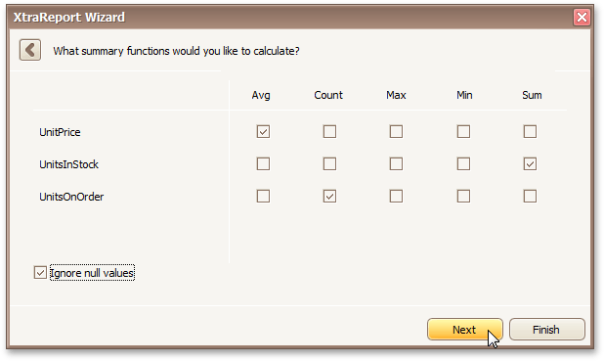Check Max for UnitPrice
This screenshot has width=604, height=361.
[x=396, y=131]
